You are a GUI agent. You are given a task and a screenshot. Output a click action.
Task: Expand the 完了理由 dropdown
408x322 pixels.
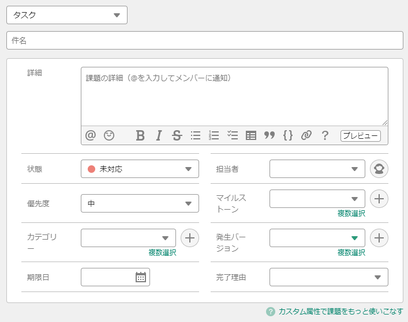click(x=328, y=277)
